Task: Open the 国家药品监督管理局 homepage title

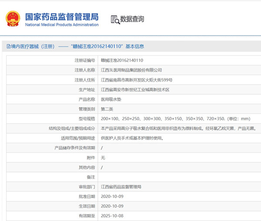Action: click(x=61, y=16)
